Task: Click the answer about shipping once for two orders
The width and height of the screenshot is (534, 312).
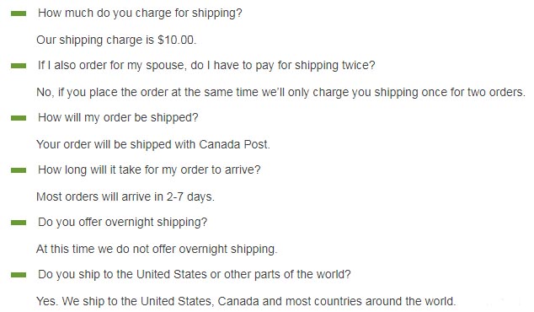Action: (x=280, y=92)
